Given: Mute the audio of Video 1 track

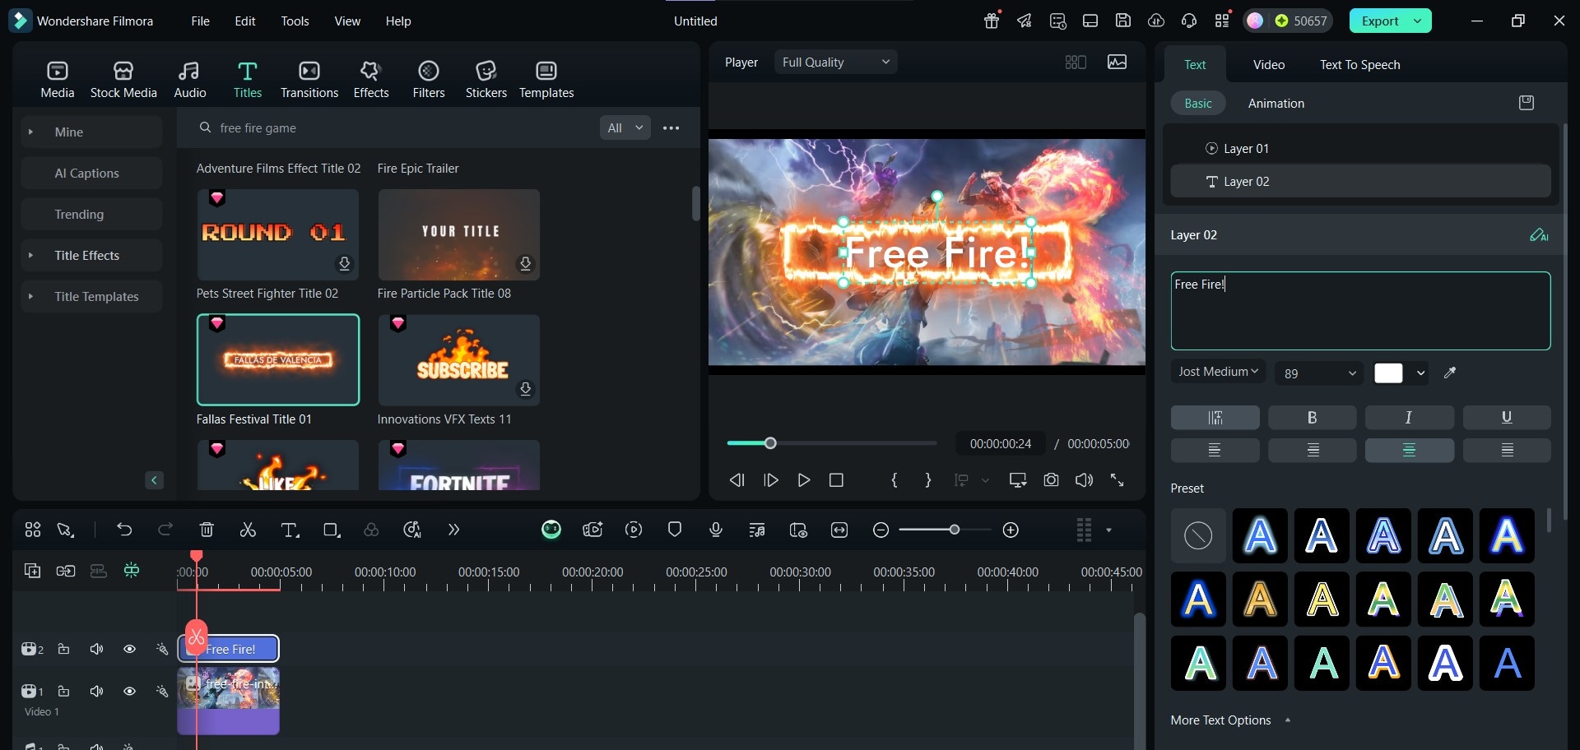Looking at the screenshot, I should tap(96, 692).
